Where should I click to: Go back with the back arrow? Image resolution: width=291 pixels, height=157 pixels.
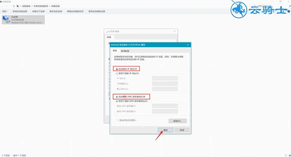pos(3,6)
